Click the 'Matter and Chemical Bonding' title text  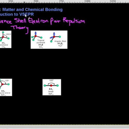[x=33, y=10]
